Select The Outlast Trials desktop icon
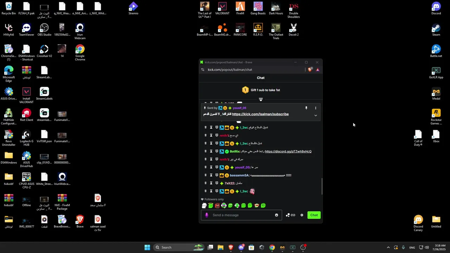 pos(276,32)
